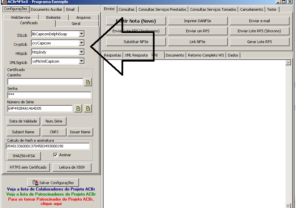Select the WebService tab
298x208 pixels.
(21, 18)
